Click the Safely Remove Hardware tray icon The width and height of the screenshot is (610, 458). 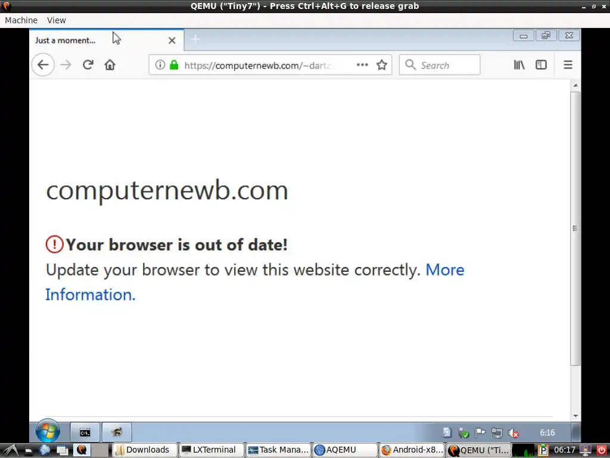(463, 433)
